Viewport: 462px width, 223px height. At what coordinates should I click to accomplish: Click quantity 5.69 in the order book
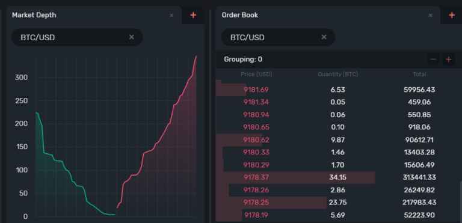coord(337,215)
